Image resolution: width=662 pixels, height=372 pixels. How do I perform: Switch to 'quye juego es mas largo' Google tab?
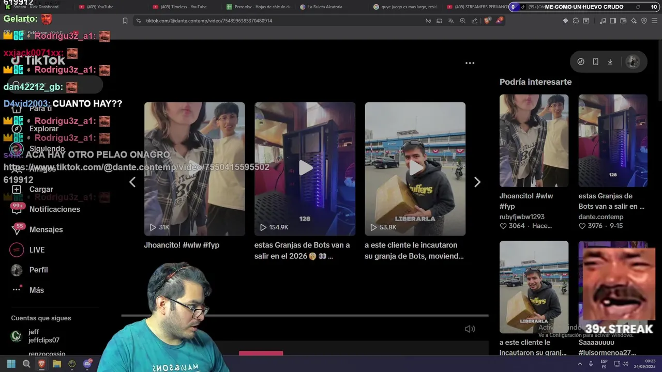(406, 7)
